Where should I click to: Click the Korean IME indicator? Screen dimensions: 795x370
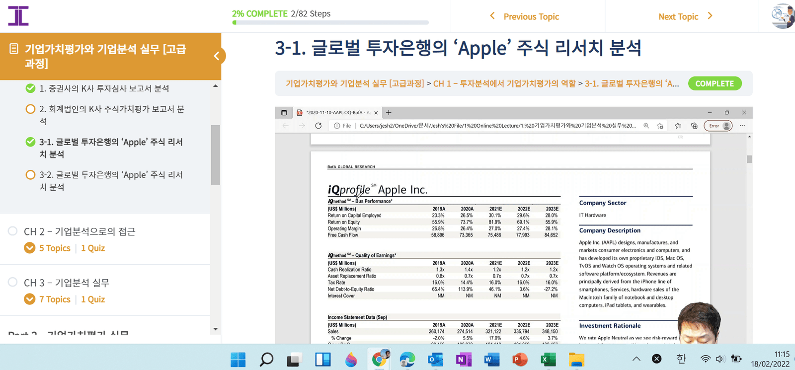tap(681, 359)
